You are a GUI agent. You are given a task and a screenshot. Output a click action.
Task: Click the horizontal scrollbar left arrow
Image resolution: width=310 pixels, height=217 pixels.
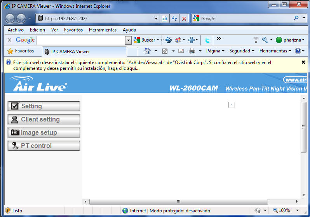coord(85,201)
